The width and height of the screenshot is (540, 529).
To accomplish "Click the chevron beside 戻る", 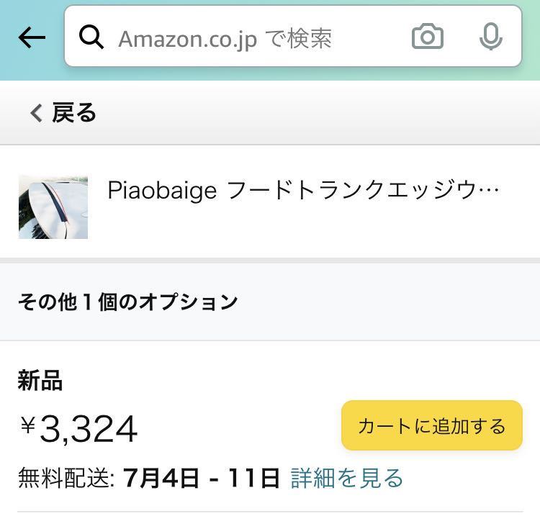I will (36, 113).
